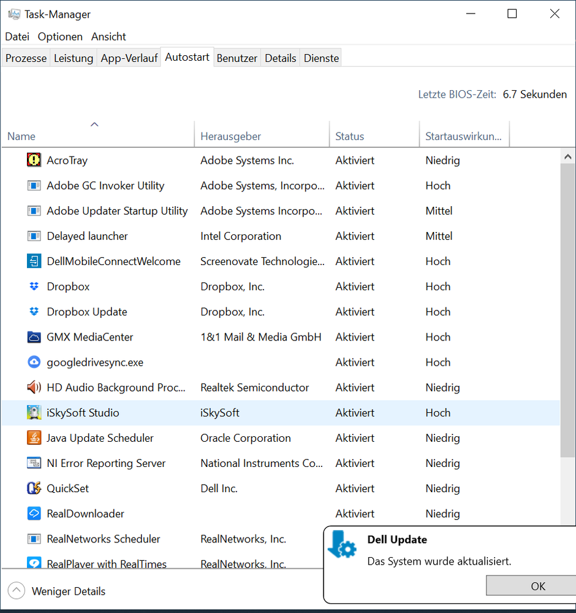Select the iSkySoft Studio entry name
This screenshot has height=613, width=576.
83,413
